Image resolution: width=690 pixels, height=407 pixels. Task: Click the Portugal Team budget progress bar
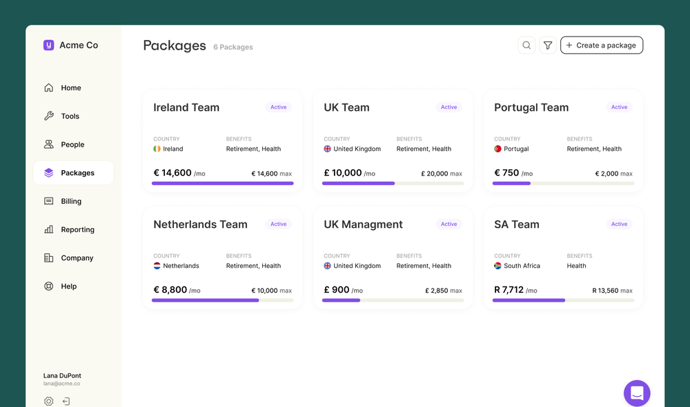563,183
